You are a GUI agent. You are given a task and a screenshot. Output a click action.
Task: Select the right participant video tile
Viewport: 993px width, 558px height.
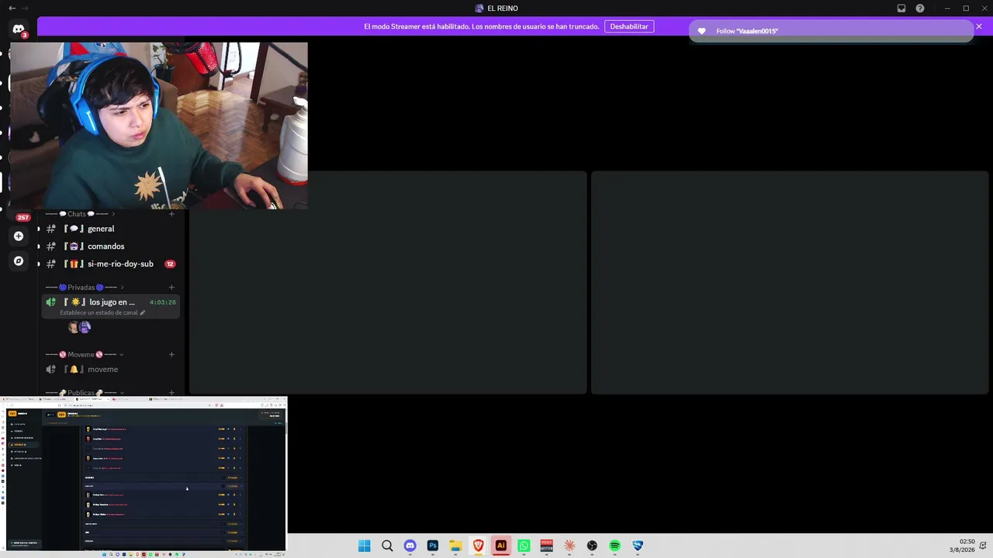point(790,283)
